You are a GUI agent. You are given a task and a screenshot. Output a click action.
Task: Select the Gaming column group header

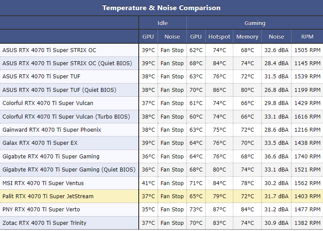click(x=255, y=23)
